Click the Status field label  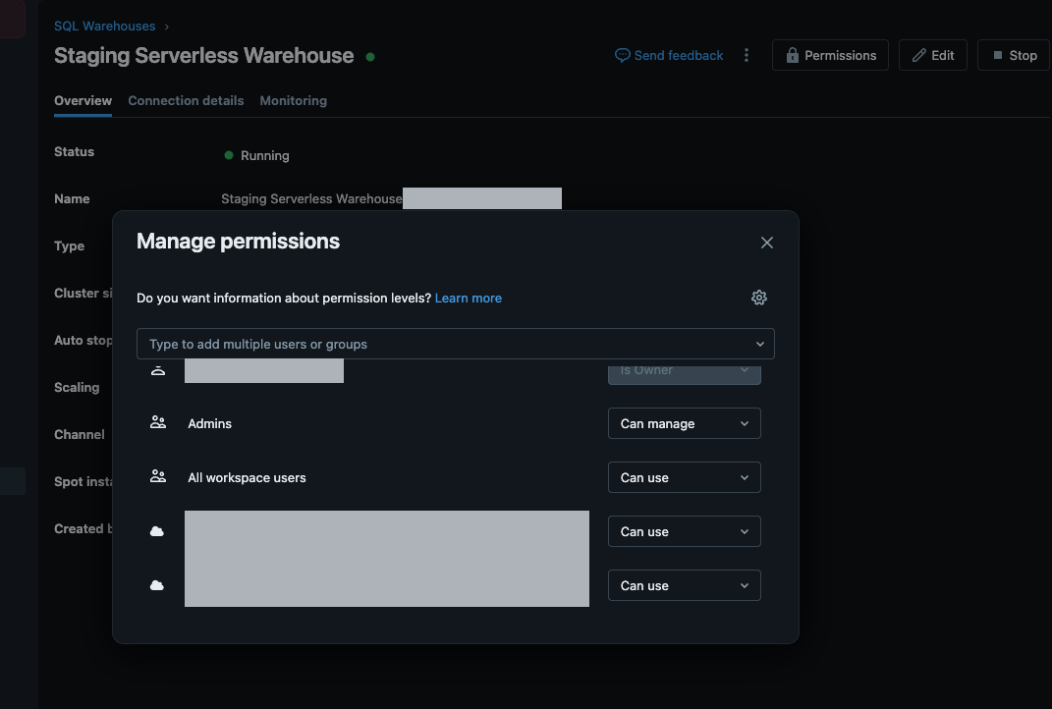pyautogui.click(x=75, y=151)
